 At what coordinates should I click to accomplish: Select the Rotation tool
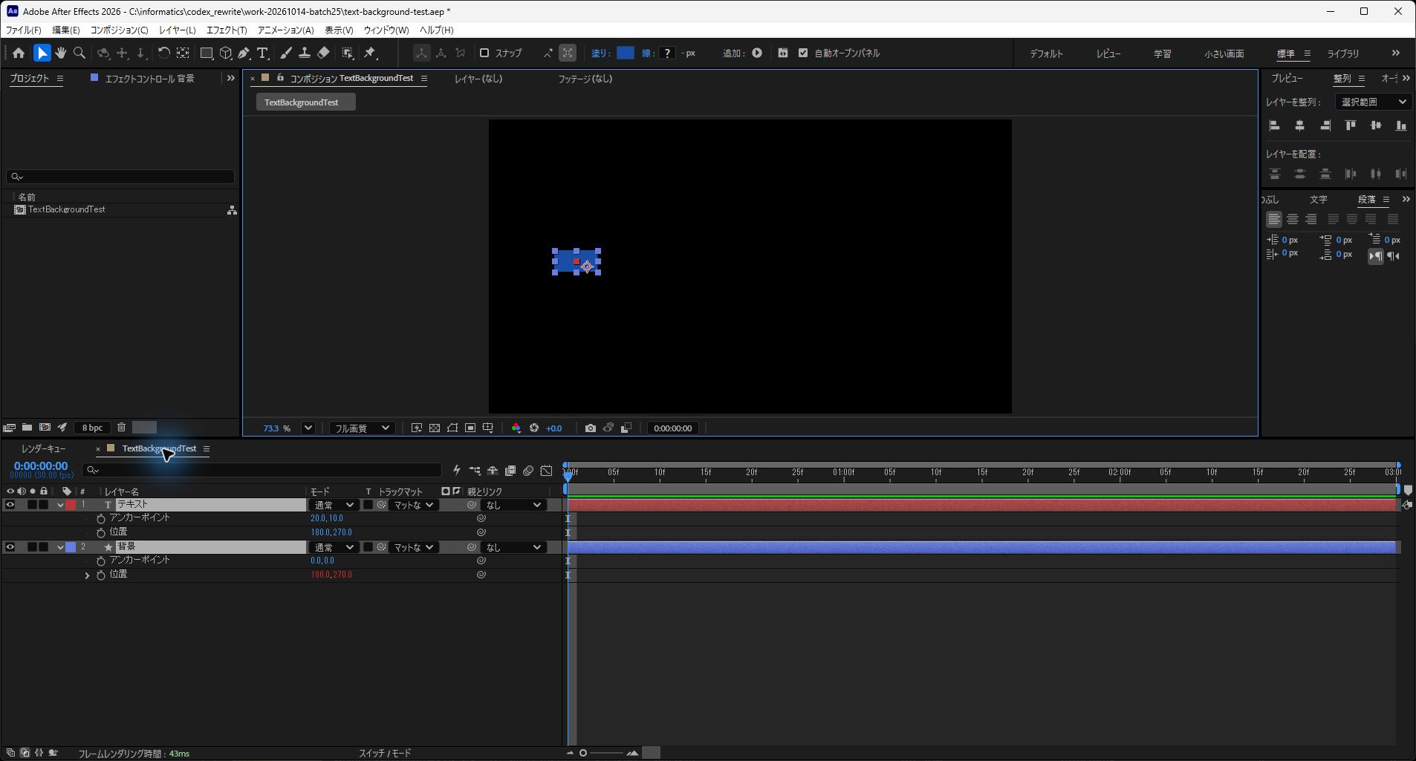tap(163, 53)
